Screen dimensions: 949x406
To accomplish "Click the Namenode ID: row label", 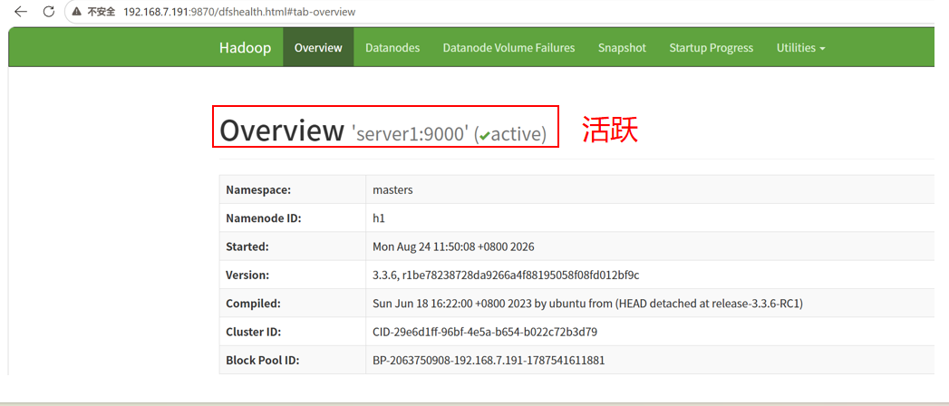I will pyautogui.click(x=263, y=218).
